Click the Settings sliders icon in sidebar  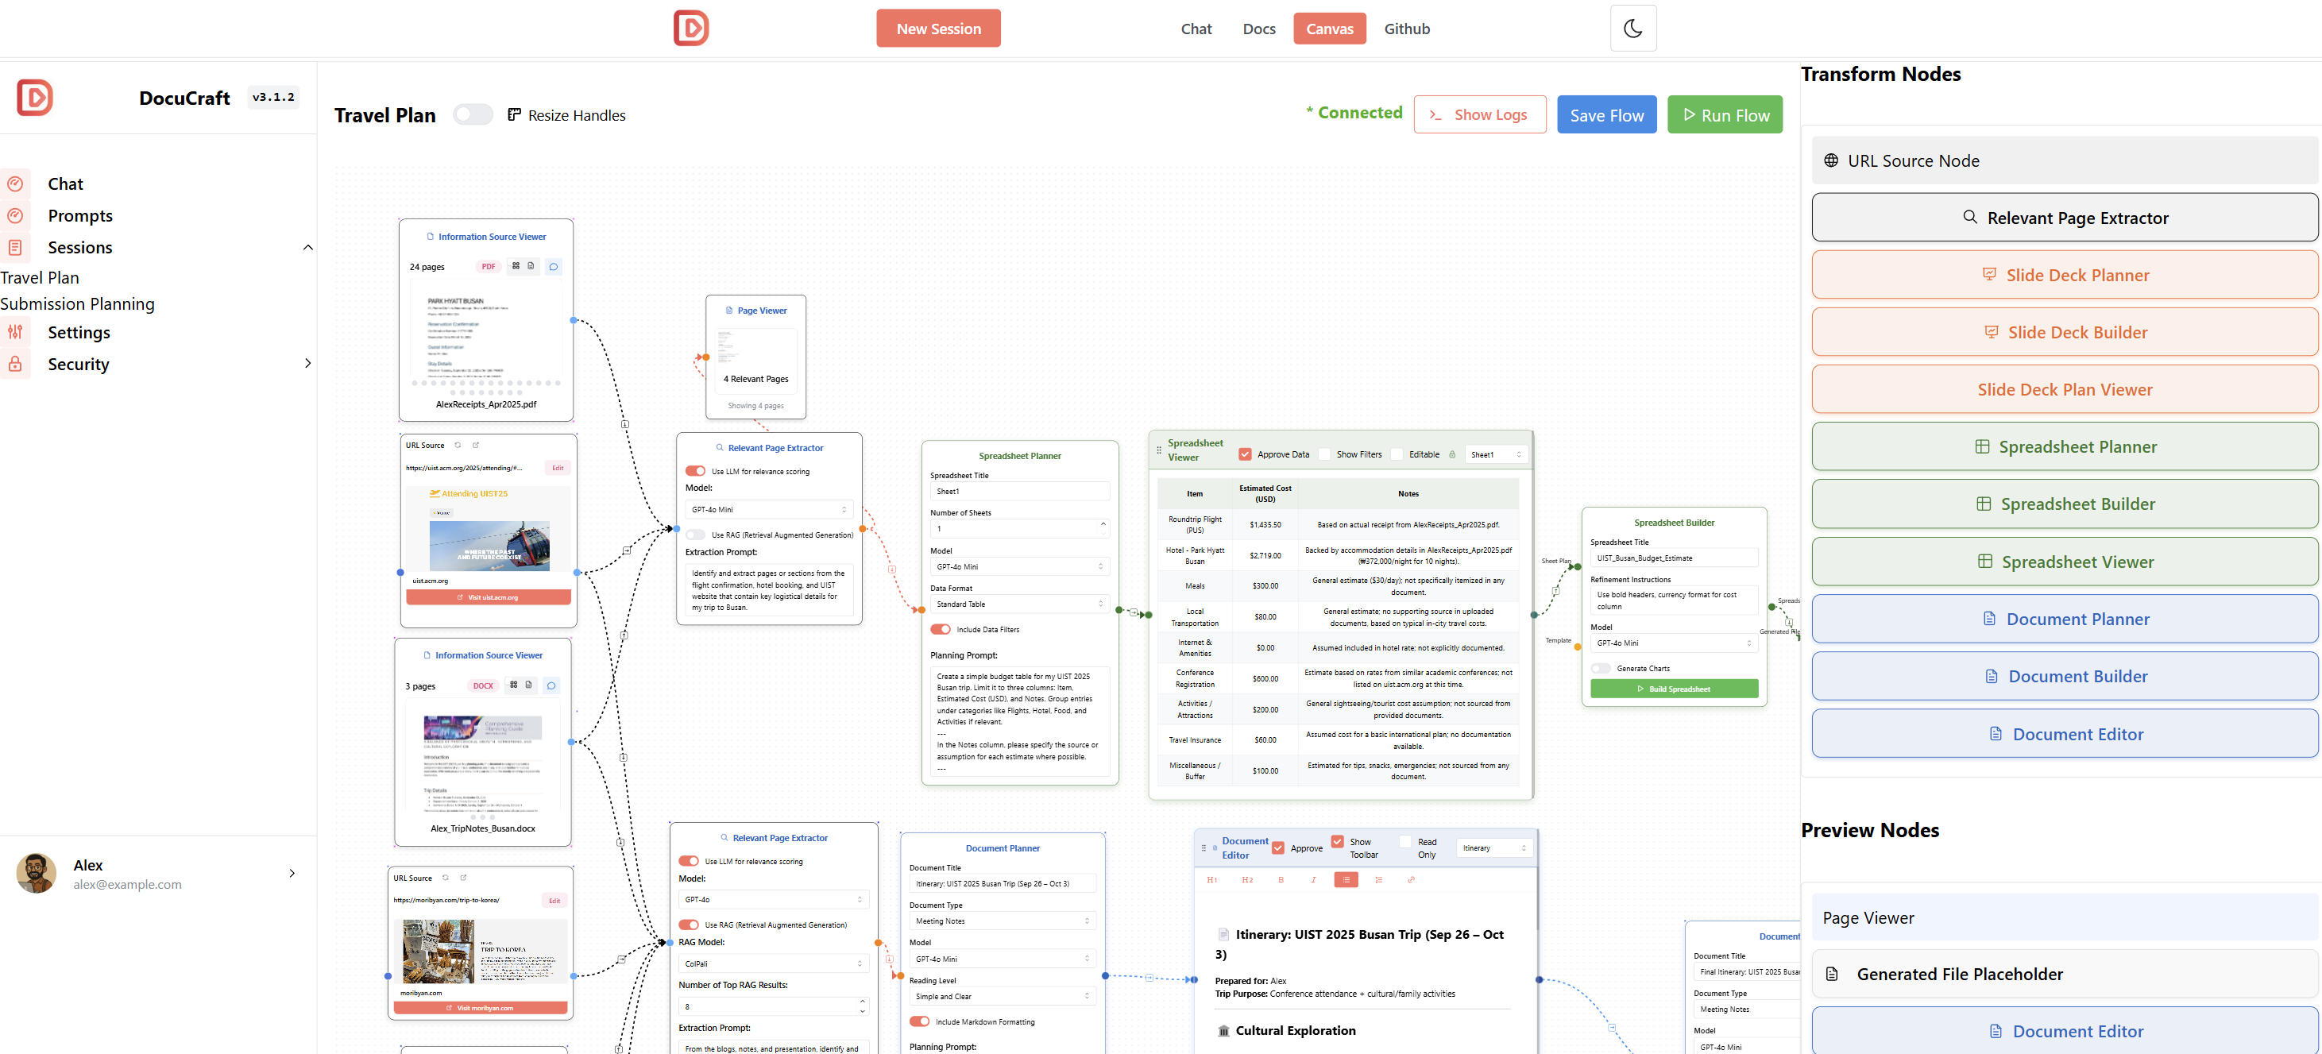click(x=15, y=333)
